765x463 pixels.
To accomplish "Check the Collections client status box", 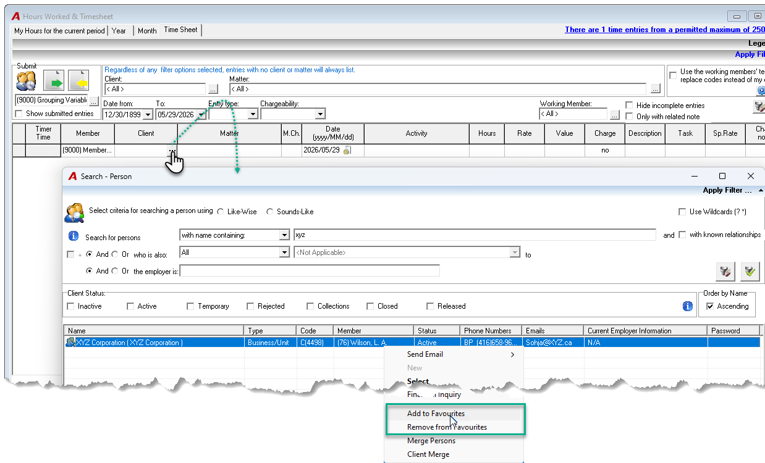I will click(311, 306).
